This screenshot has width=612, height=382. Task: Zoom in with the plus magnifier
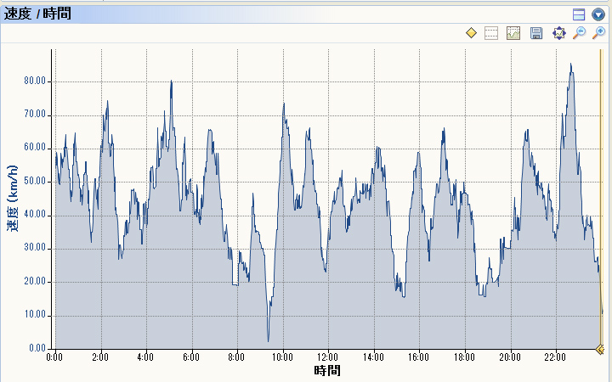pyautogui.click(x=598, y=33)
